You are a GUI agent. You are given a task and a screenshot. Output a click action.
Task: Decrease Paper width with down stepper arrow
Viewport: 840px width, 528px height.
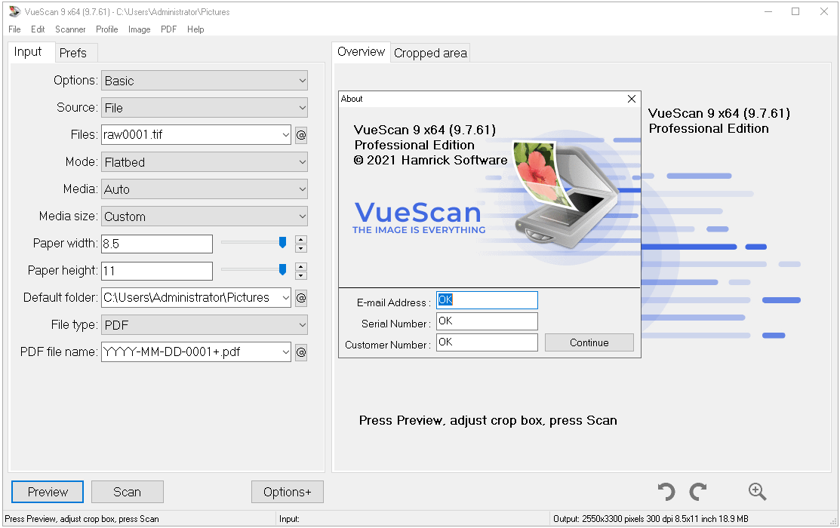point(301,248)
